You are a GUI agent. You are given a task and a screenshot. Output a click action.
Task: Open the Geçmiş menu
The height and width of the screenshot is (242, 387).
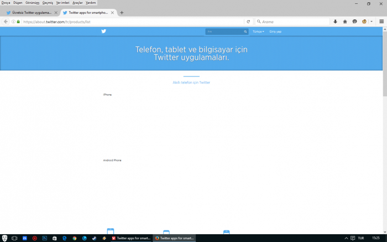[48, 3]
